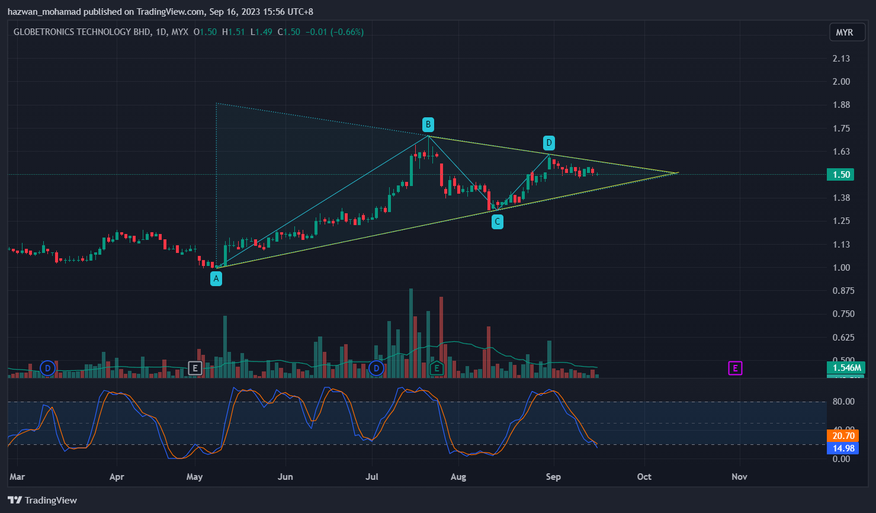Image resolution: width=876 pixels, height=513 pixels.
Task: Click the 1.75 price axis label
Action: click(x=841, y=129)
